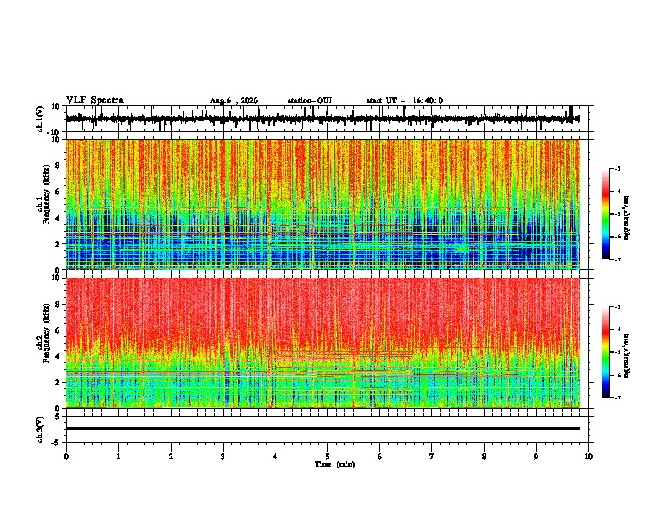Click the "8" kHz tick on ch.2 spectrogram
Viewport: 663px width, 512px height.
[59, 305]
